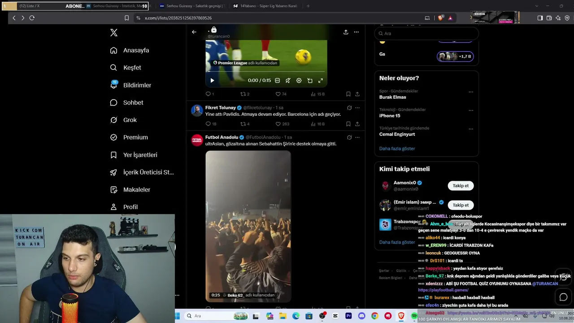Share the Premier League video post
The width and height of the screenshot is (574, 323).
pos(357,94)
